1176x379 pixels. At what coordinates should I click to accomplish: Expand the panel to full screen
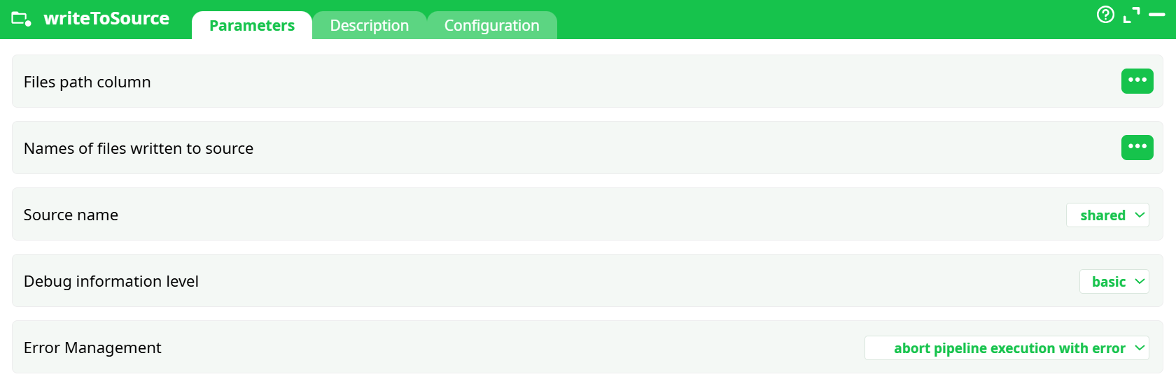(x=1131, y=15)
